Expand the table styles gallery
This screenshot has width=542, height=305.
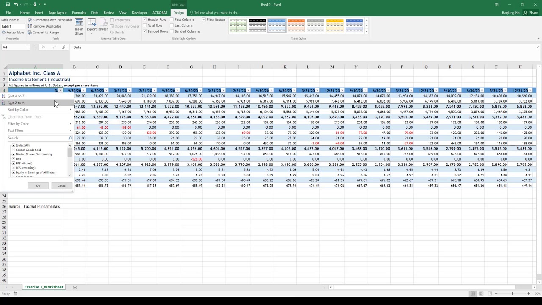coord(366,31)
